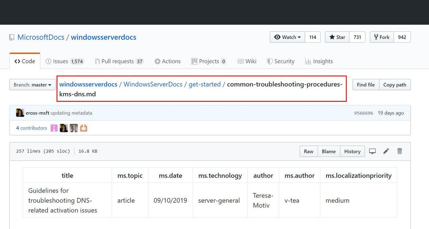Screen dimensions: 429x229
Task: Click the Wiki book icon
Action: pos(240,61)
